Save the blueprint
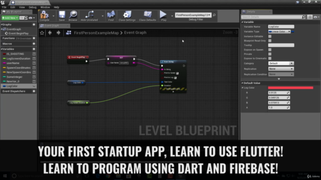The height and width of the screenshot is (180, 321). click(62, 16)
